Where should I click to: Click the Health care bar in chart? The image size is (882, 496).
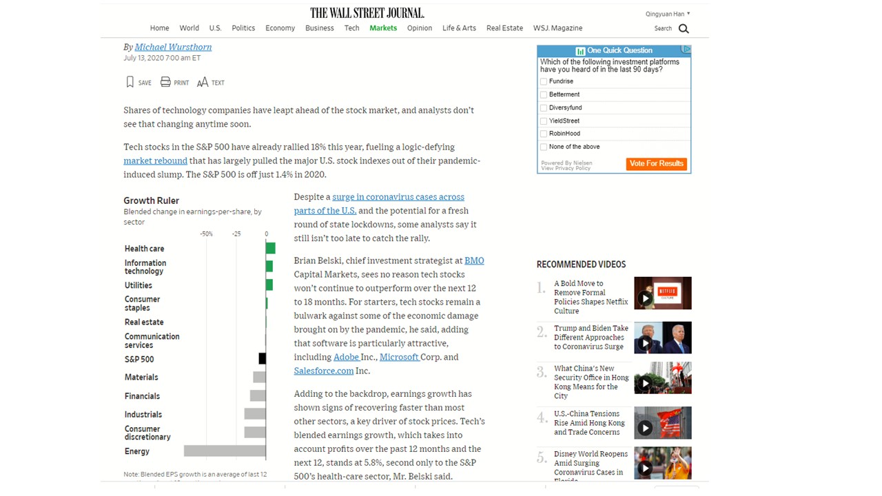click(x=271, y=248)
